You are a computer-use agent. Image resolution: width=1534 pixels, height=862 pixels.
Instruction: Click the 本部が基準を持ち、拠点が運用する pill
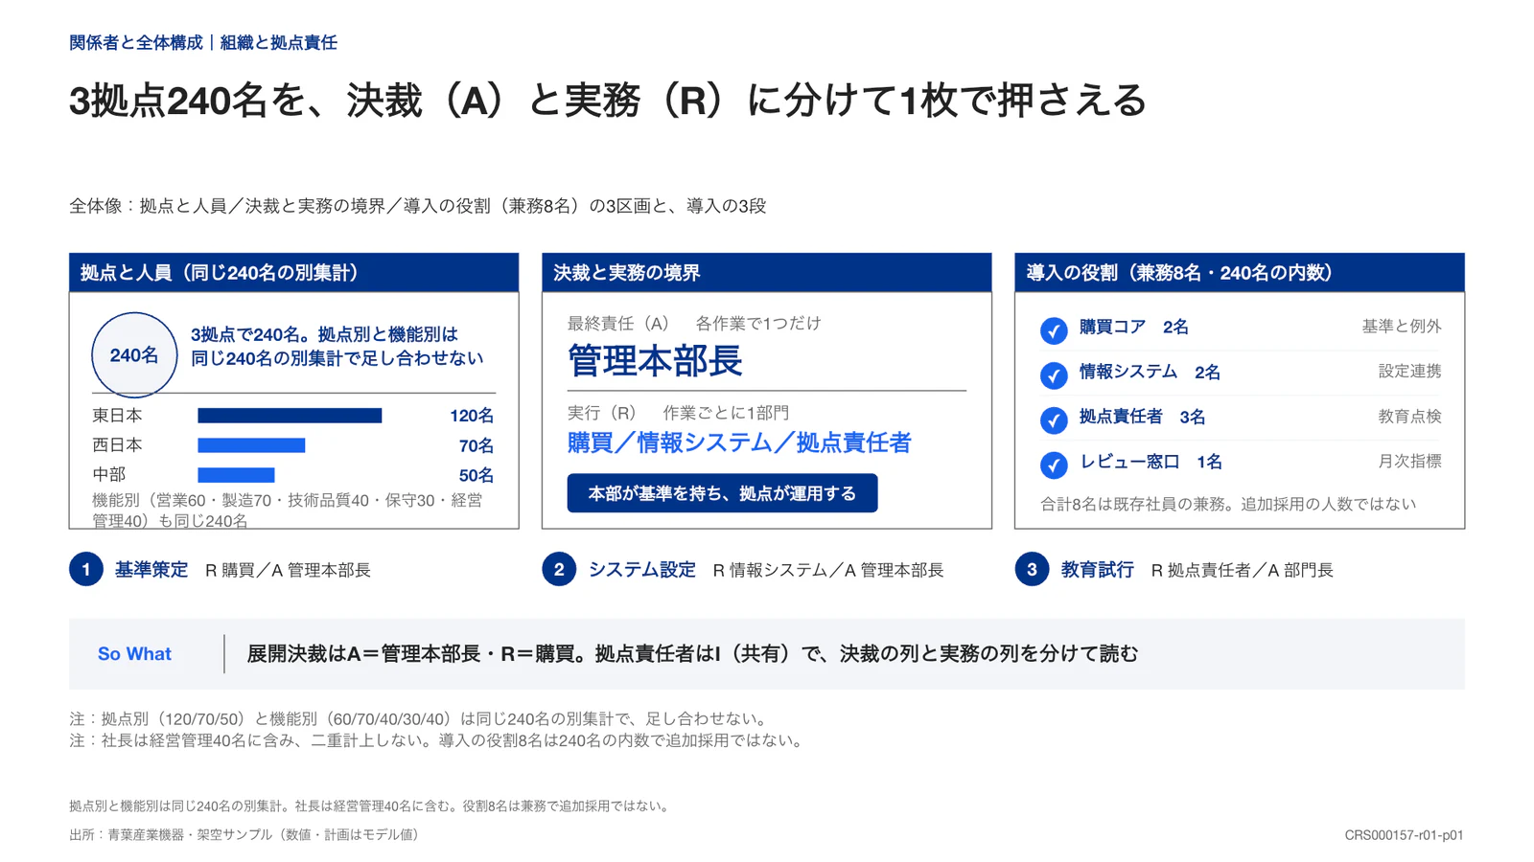(722, 493)
